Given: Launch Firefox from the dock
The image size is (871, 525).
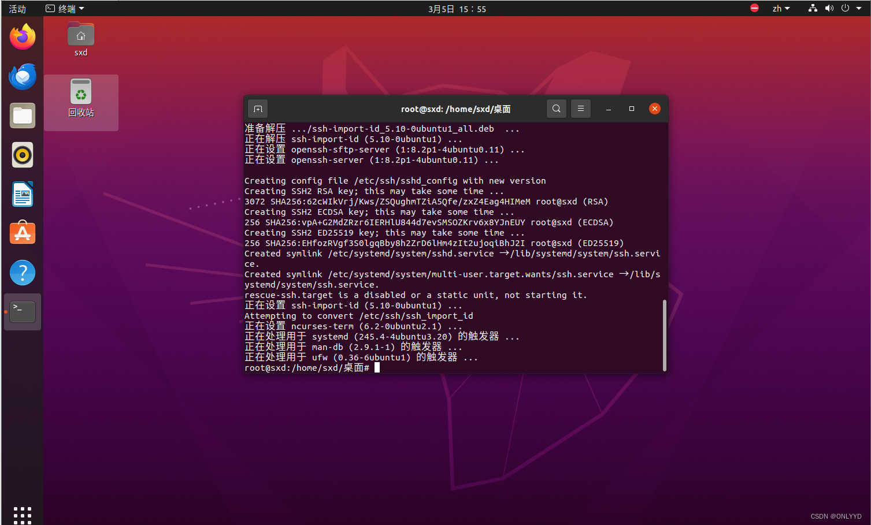Looking at the screenshot, I should point(23,38).
